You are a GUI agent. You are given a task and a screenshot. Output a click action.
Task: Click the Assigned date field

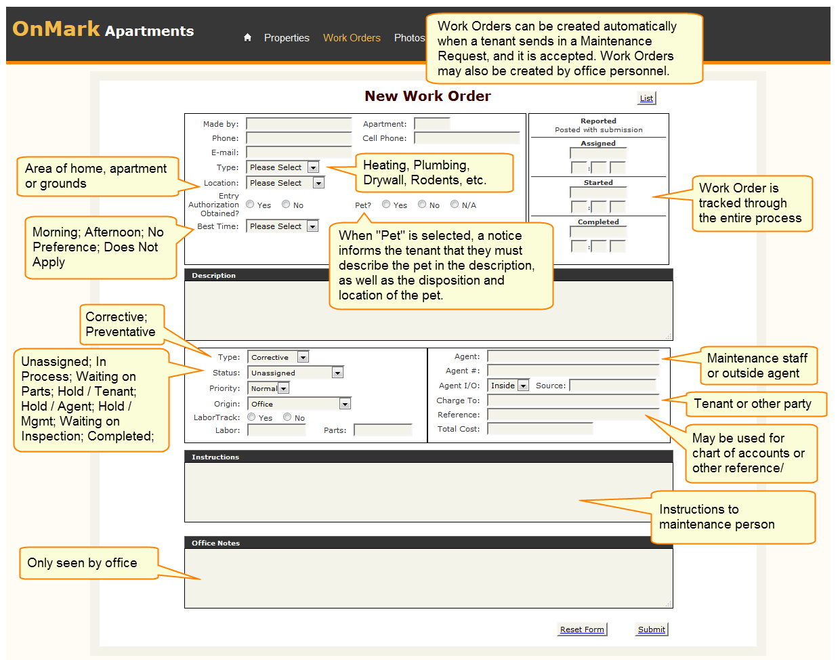[x=598, y=154]
